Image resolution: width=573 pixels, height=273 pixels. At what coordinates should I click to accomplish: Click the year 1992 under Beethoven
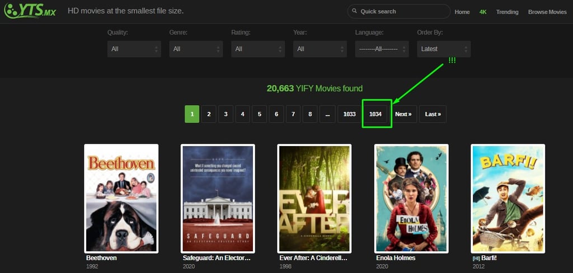pyautogui.click(x=92, y=266)
